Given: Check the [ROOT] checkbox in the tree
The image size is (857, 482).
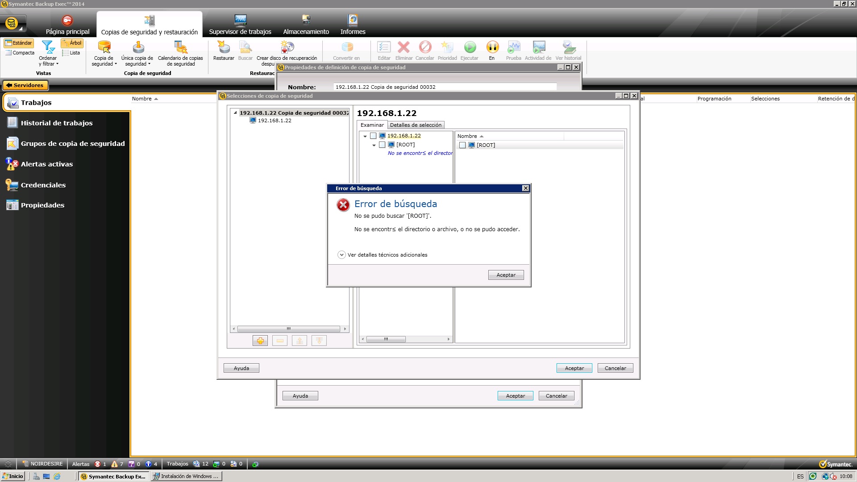Looking at the screenshot, I should pyautogui.click(x=382, y=145).
